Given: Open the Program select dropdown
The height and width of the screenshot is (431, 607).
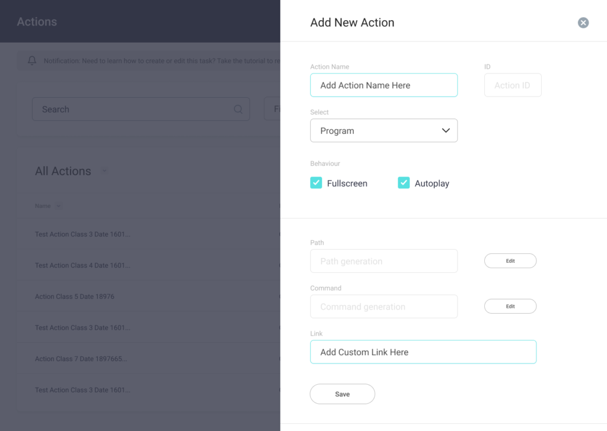Looking at the screenshot, I should [x=384, y=131].
